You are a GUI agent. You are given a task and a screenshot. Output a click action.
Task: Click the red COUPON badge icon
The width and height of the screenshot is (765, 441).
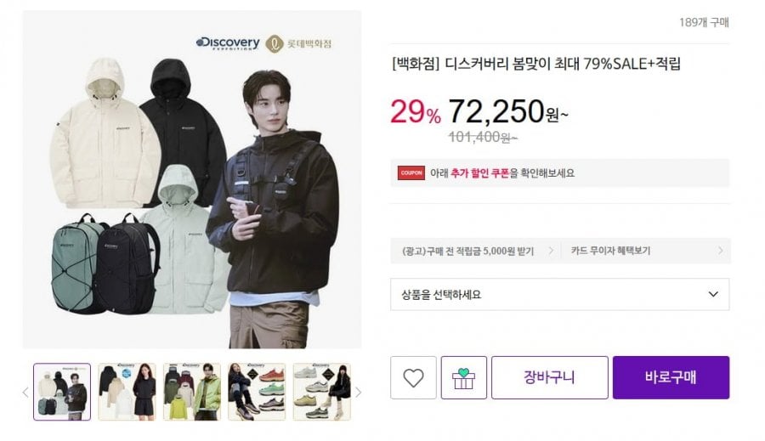411,172
